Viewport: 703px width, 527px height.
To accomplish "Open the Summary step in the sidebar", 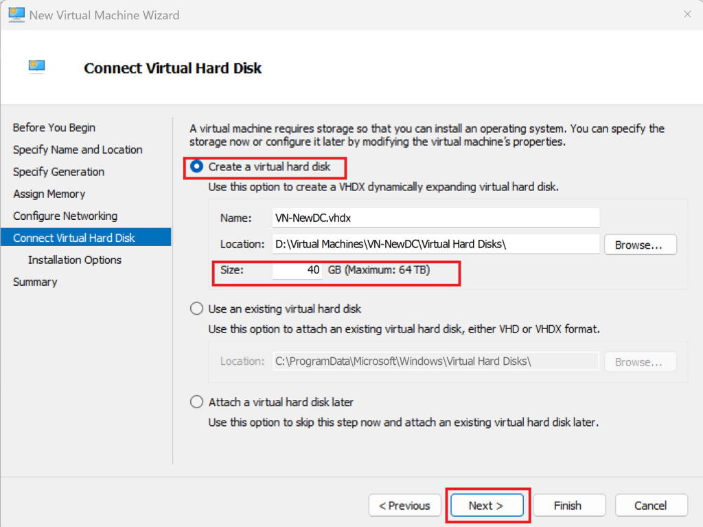I will pyautogui.click(x=35, y=282).
